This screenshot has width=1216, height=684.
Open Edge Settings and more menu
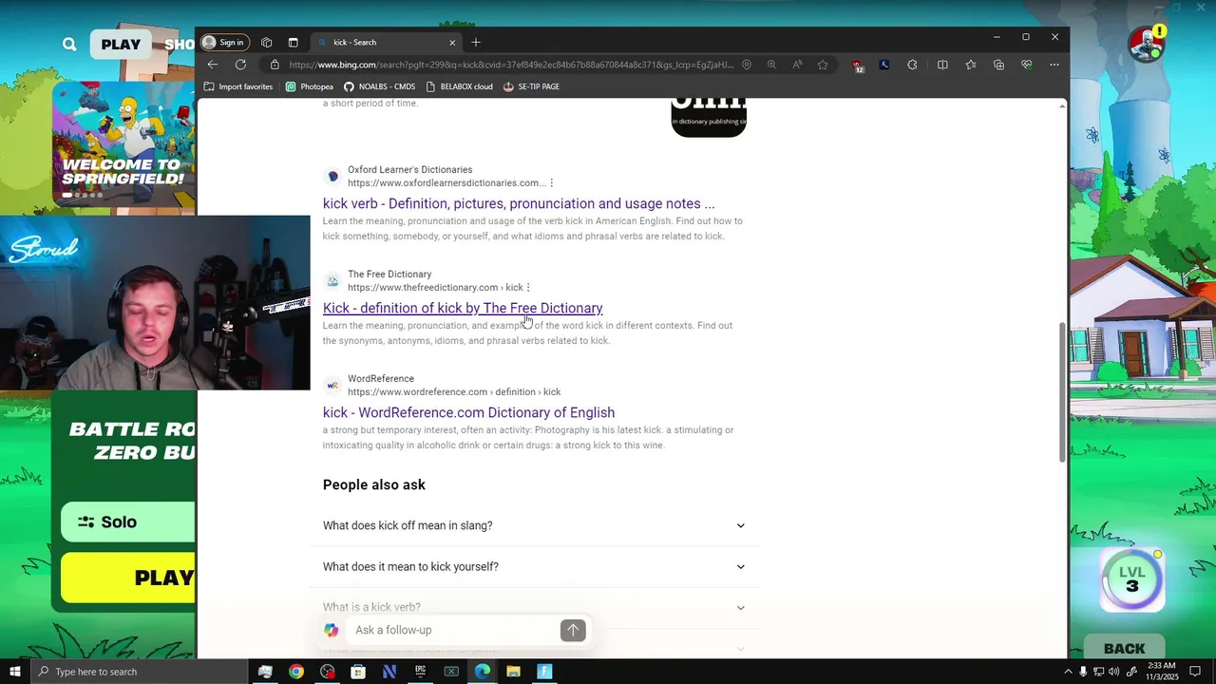tap(1054, 65)
